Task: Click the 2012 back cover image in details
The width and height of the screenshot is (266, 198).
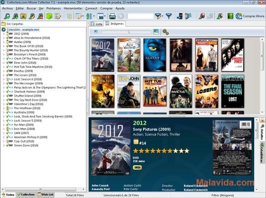Action: [232, 147]
